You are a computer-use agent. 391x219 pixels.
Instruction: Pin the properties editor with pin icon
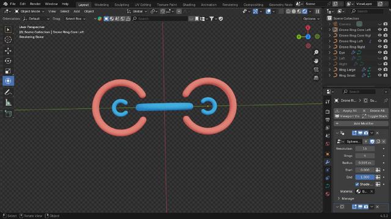coord(386,100)
